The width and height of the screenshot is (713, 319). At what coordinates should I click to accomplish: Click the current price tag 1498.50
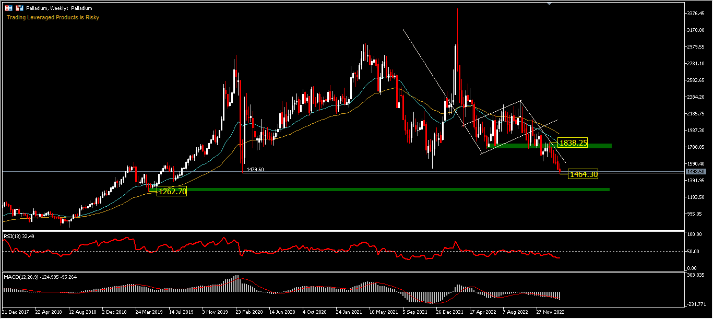point(696,171)
